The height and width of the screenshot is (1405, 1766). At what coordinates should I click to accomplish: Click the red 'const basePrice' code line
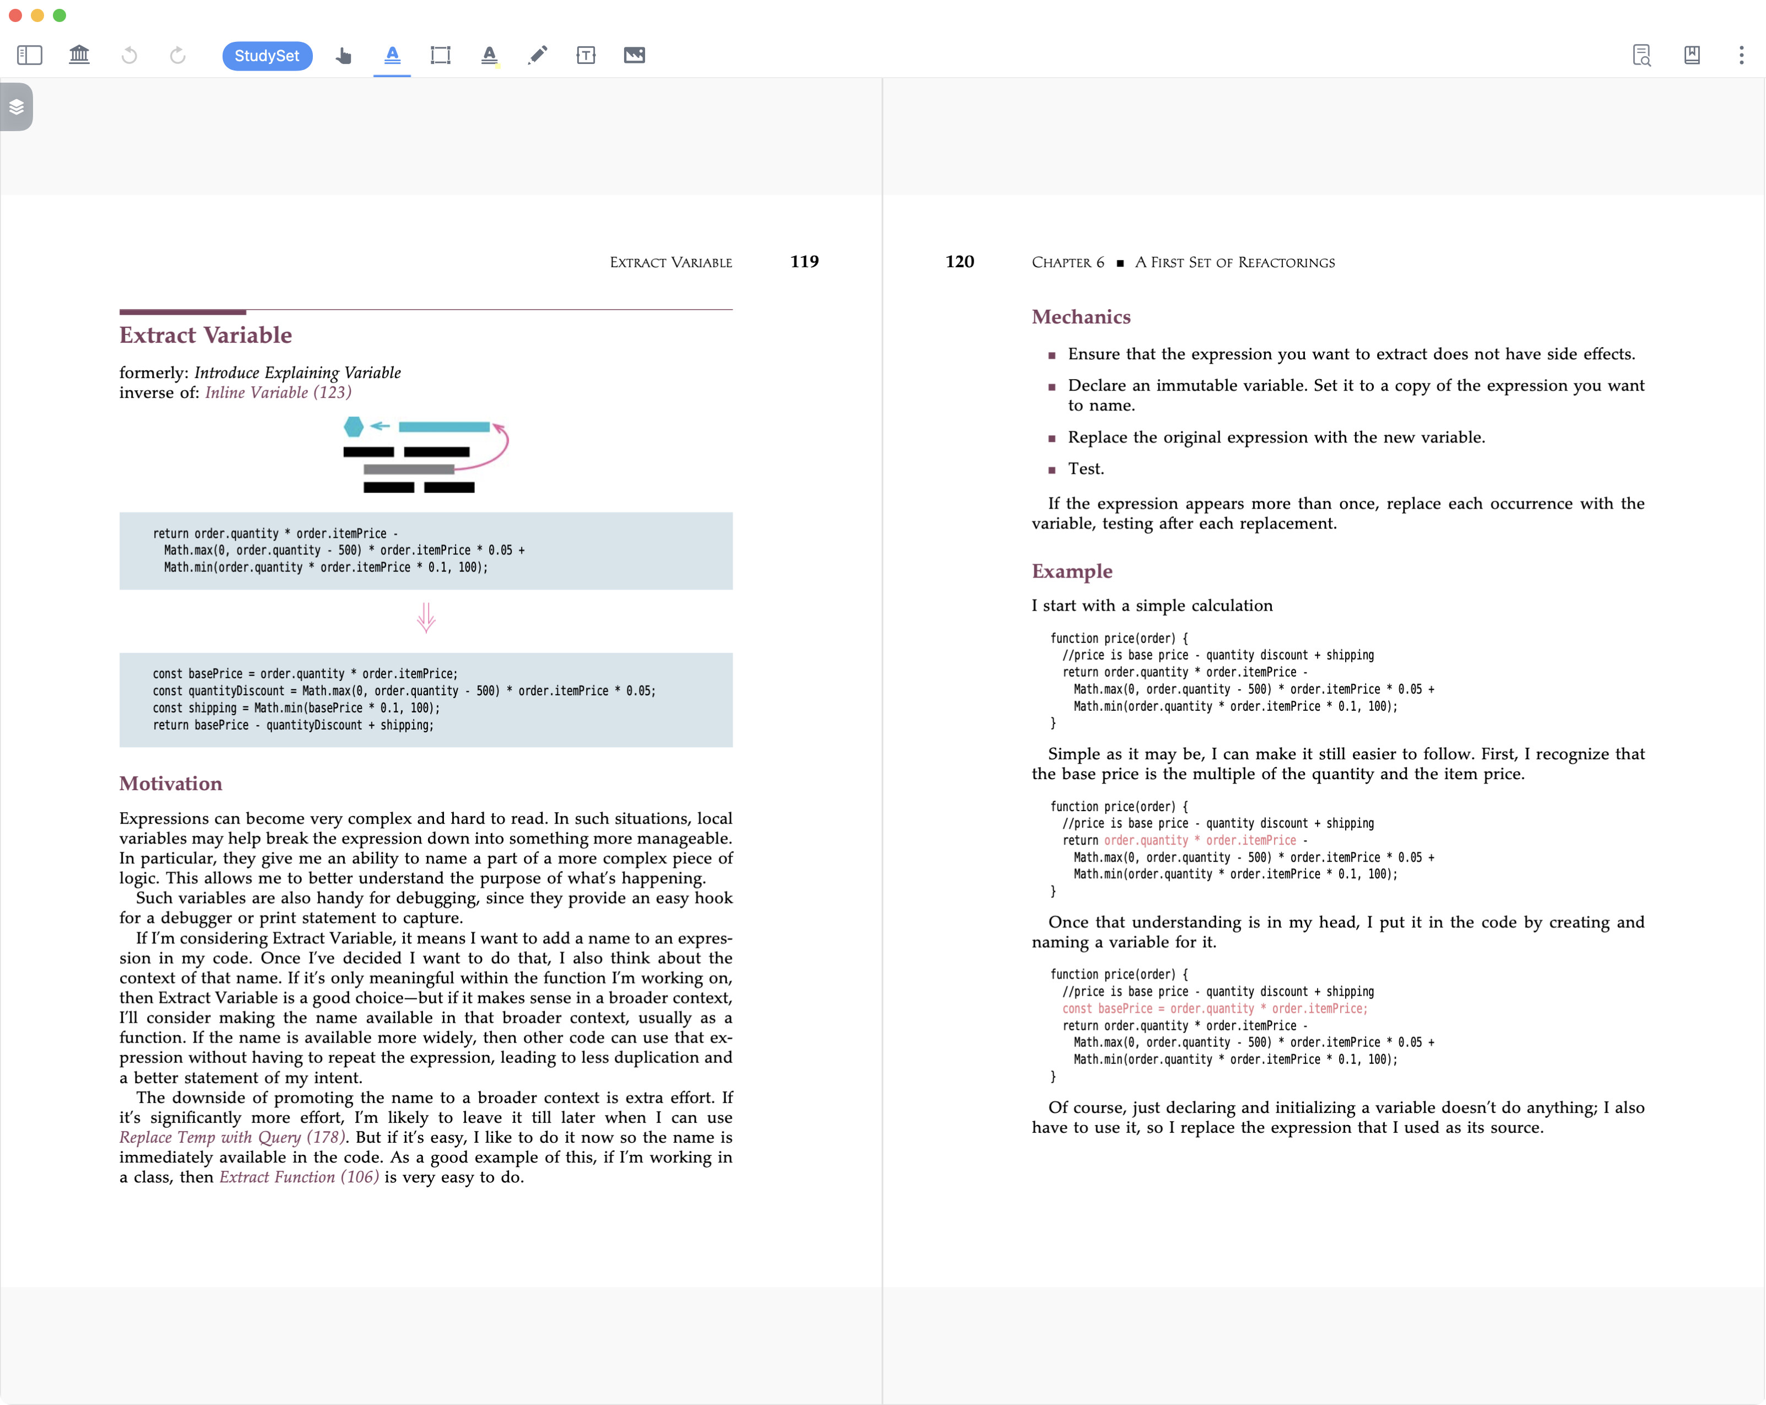pos(1215,1008)
